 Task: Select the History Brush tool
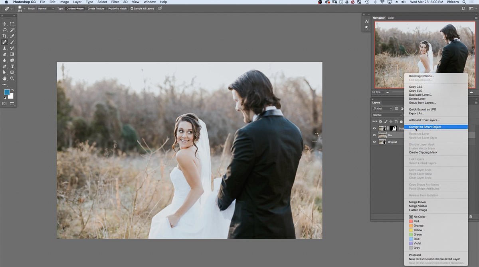coord(12,48)
